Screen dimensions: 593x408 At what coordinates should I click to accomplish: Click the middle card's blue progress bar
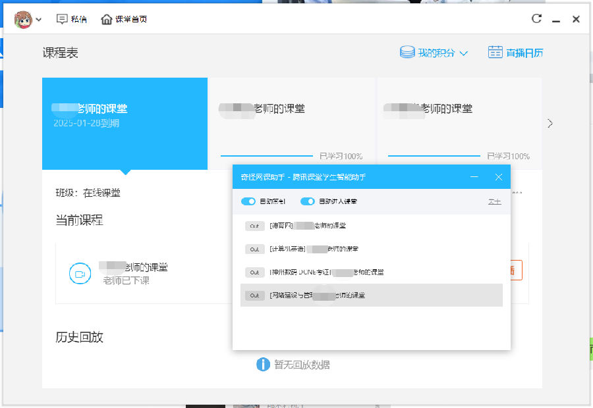click(x=267, y=156)
